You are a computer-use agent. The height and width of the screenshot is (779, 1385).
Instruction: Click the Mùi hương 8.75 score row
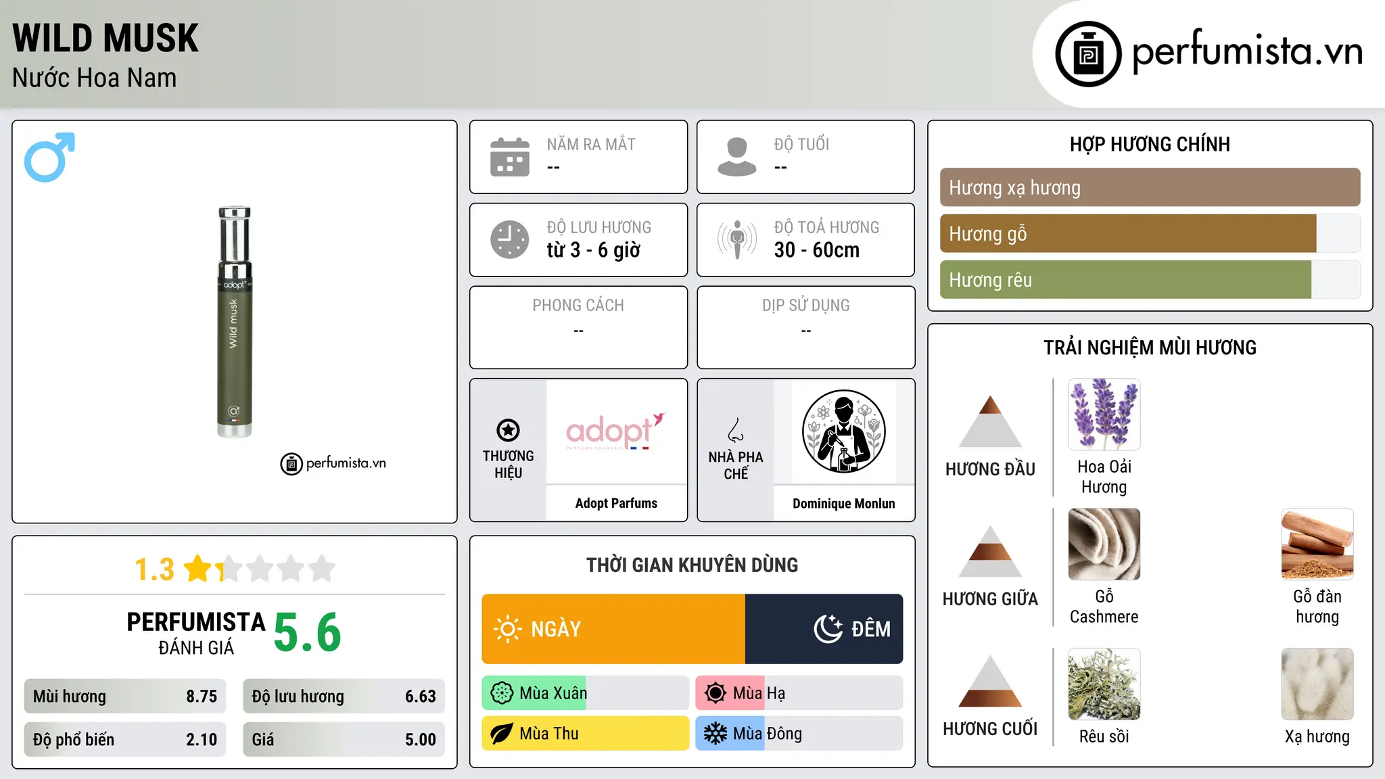[x=125, y=697]
